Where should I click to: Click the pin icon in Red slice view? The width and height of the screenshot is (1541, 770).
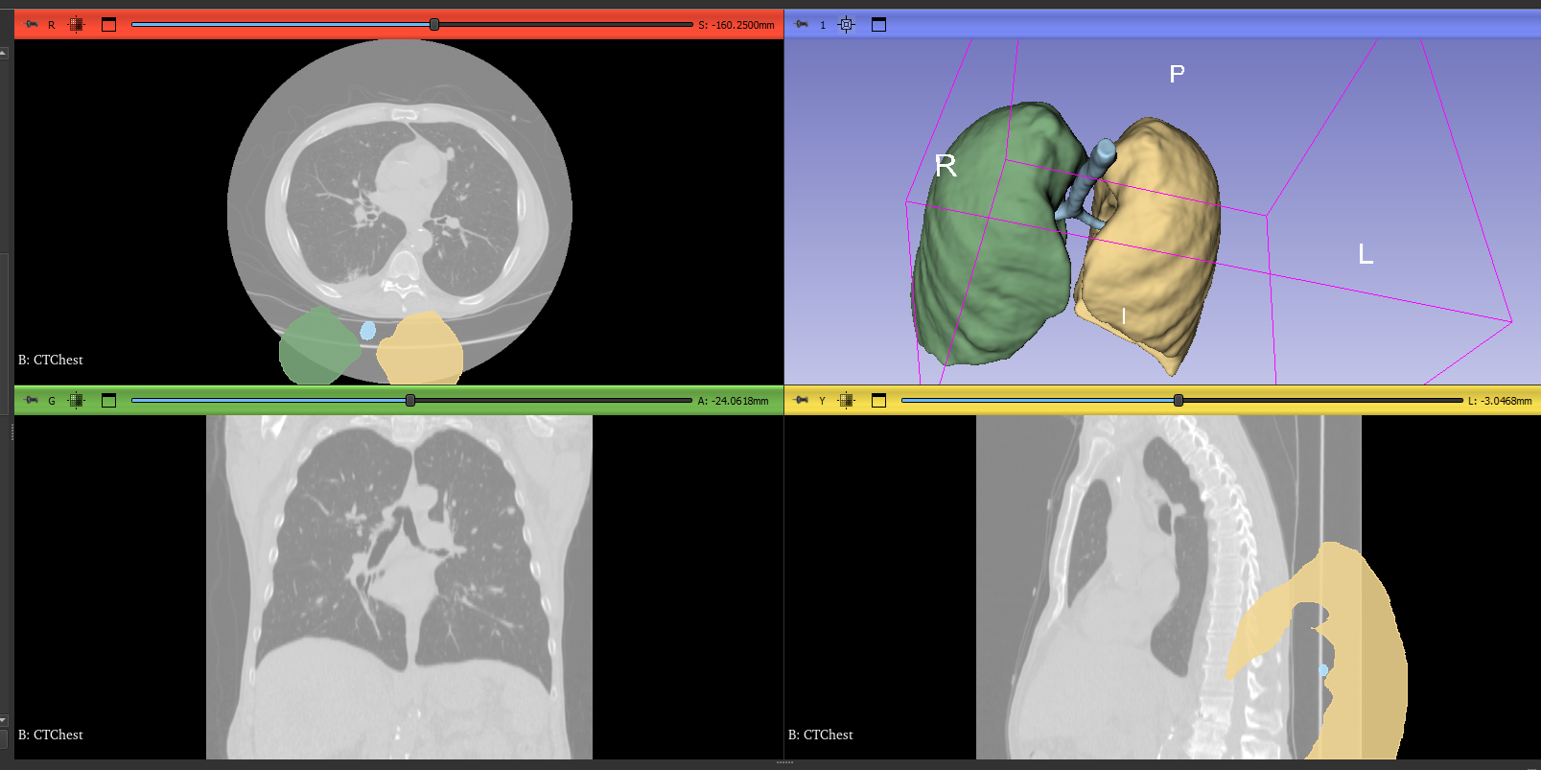(31, 25)
